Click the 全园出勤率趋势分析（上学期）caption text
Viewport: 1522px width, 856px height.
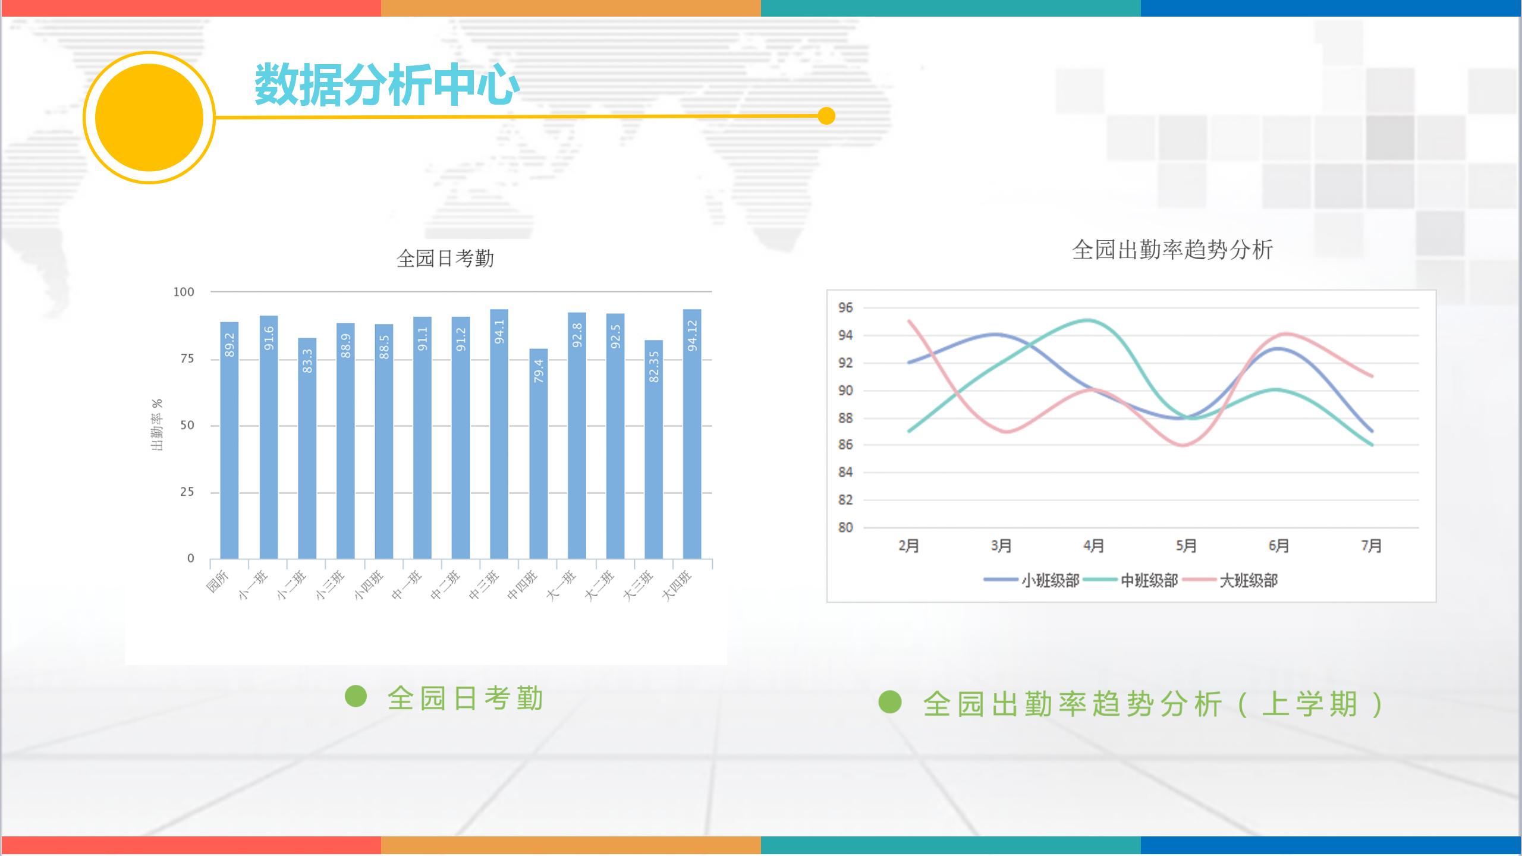1153,704
